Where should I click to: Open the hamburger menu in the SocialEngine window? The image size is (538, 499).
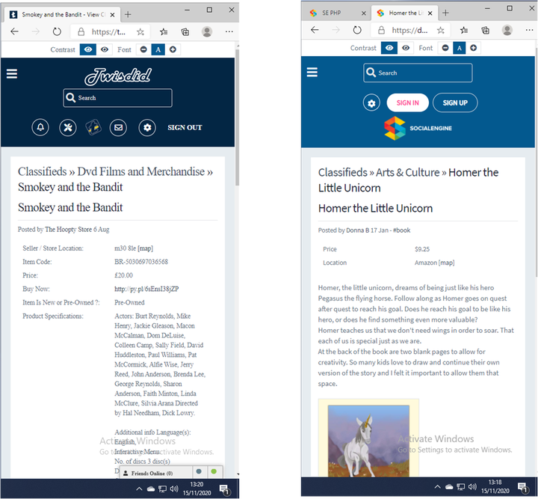(x=312, y=72)
